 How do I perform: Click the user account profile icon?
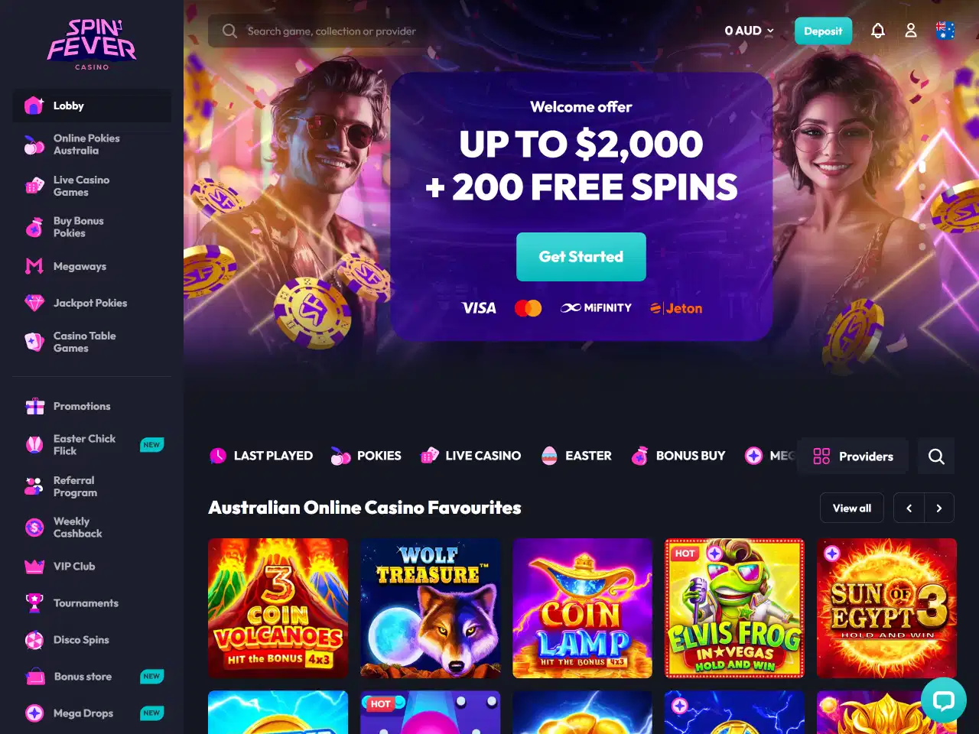point(911,31)
